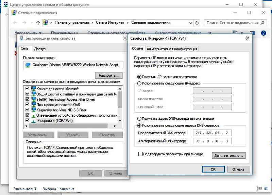272x195 pixels.
Task: Click the Qualcomm Atheros adapter icon
Action: pyautogui.click(x=28, y=65)
